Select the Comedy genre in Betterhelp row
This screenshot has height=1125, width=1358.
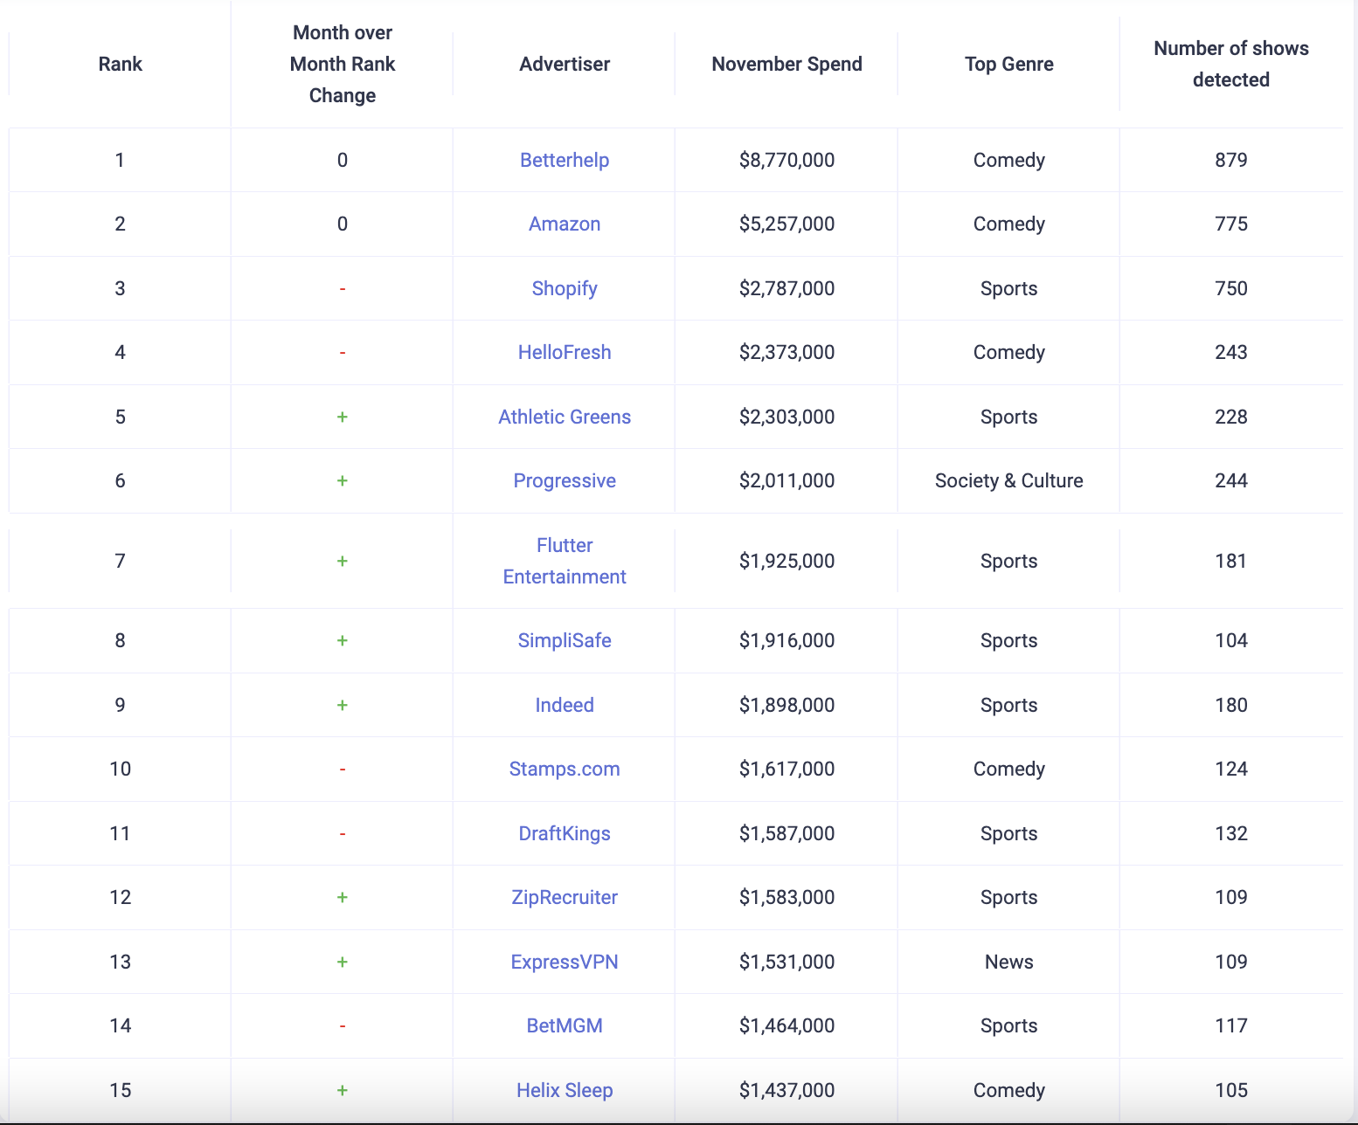1009,160
